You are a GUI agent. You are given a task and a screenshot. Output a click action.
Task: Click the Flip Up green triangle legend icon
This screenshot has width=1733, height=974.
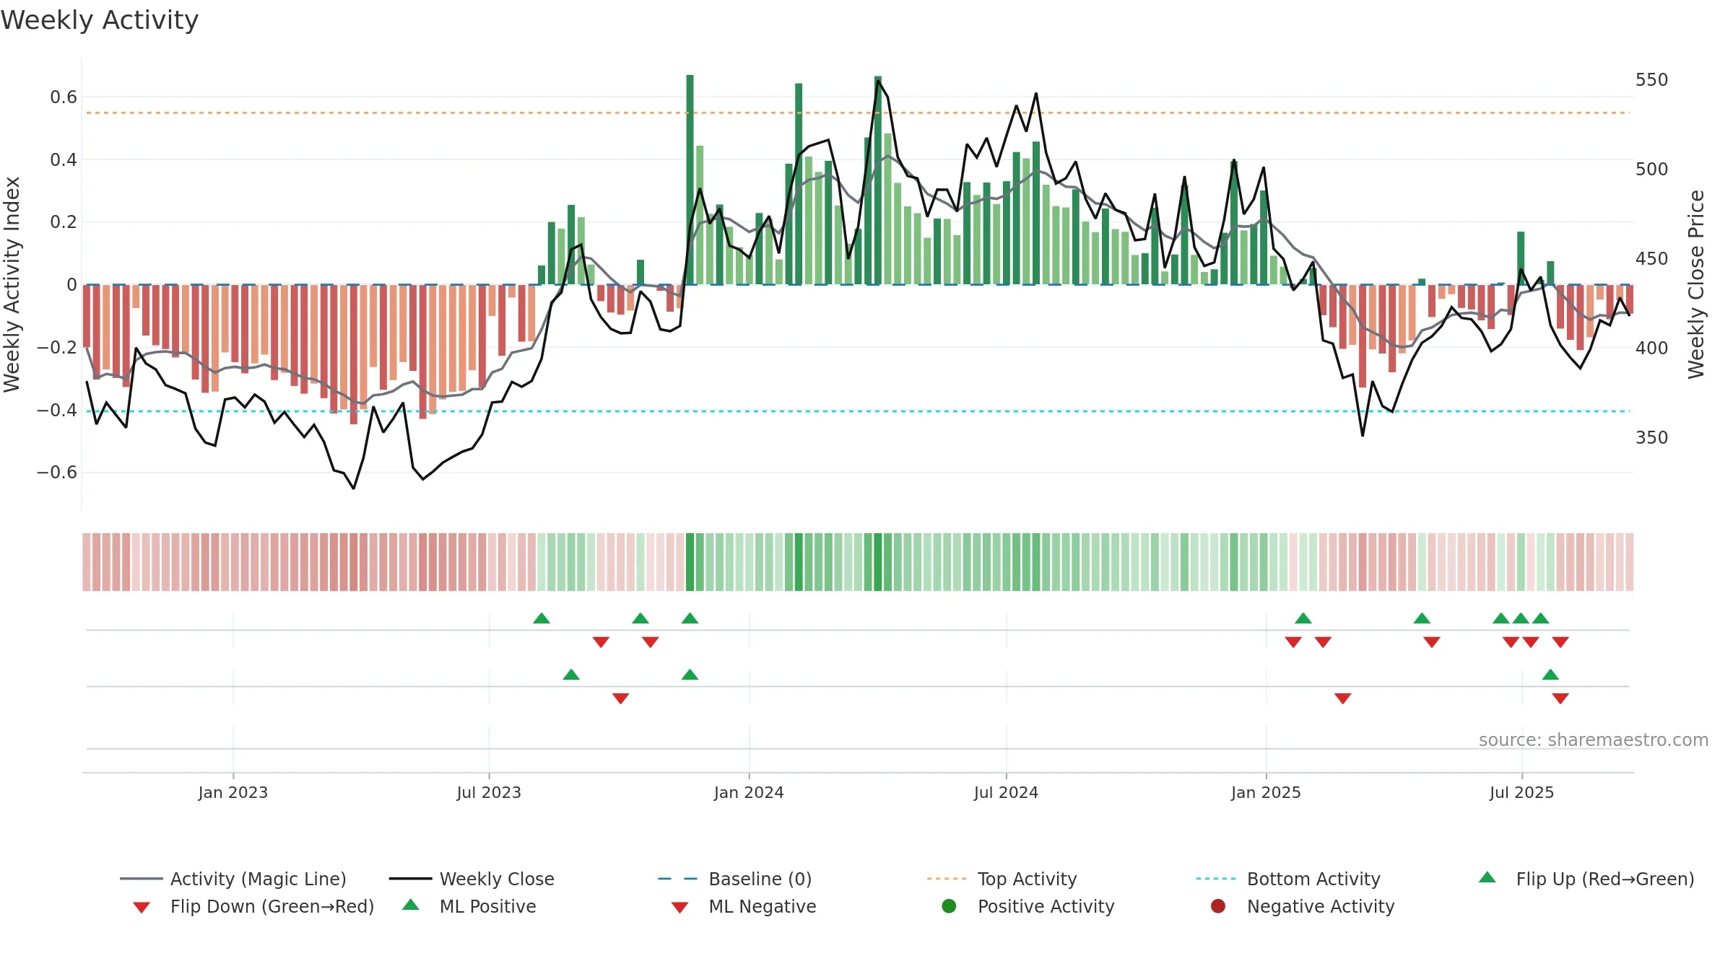point(1487,877)
